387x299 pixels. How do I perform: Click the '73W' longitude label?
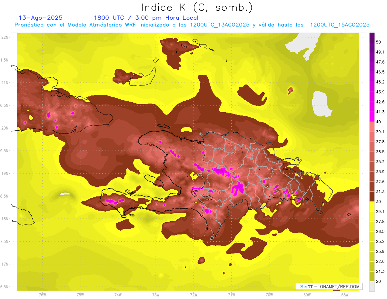click(155, 295)
